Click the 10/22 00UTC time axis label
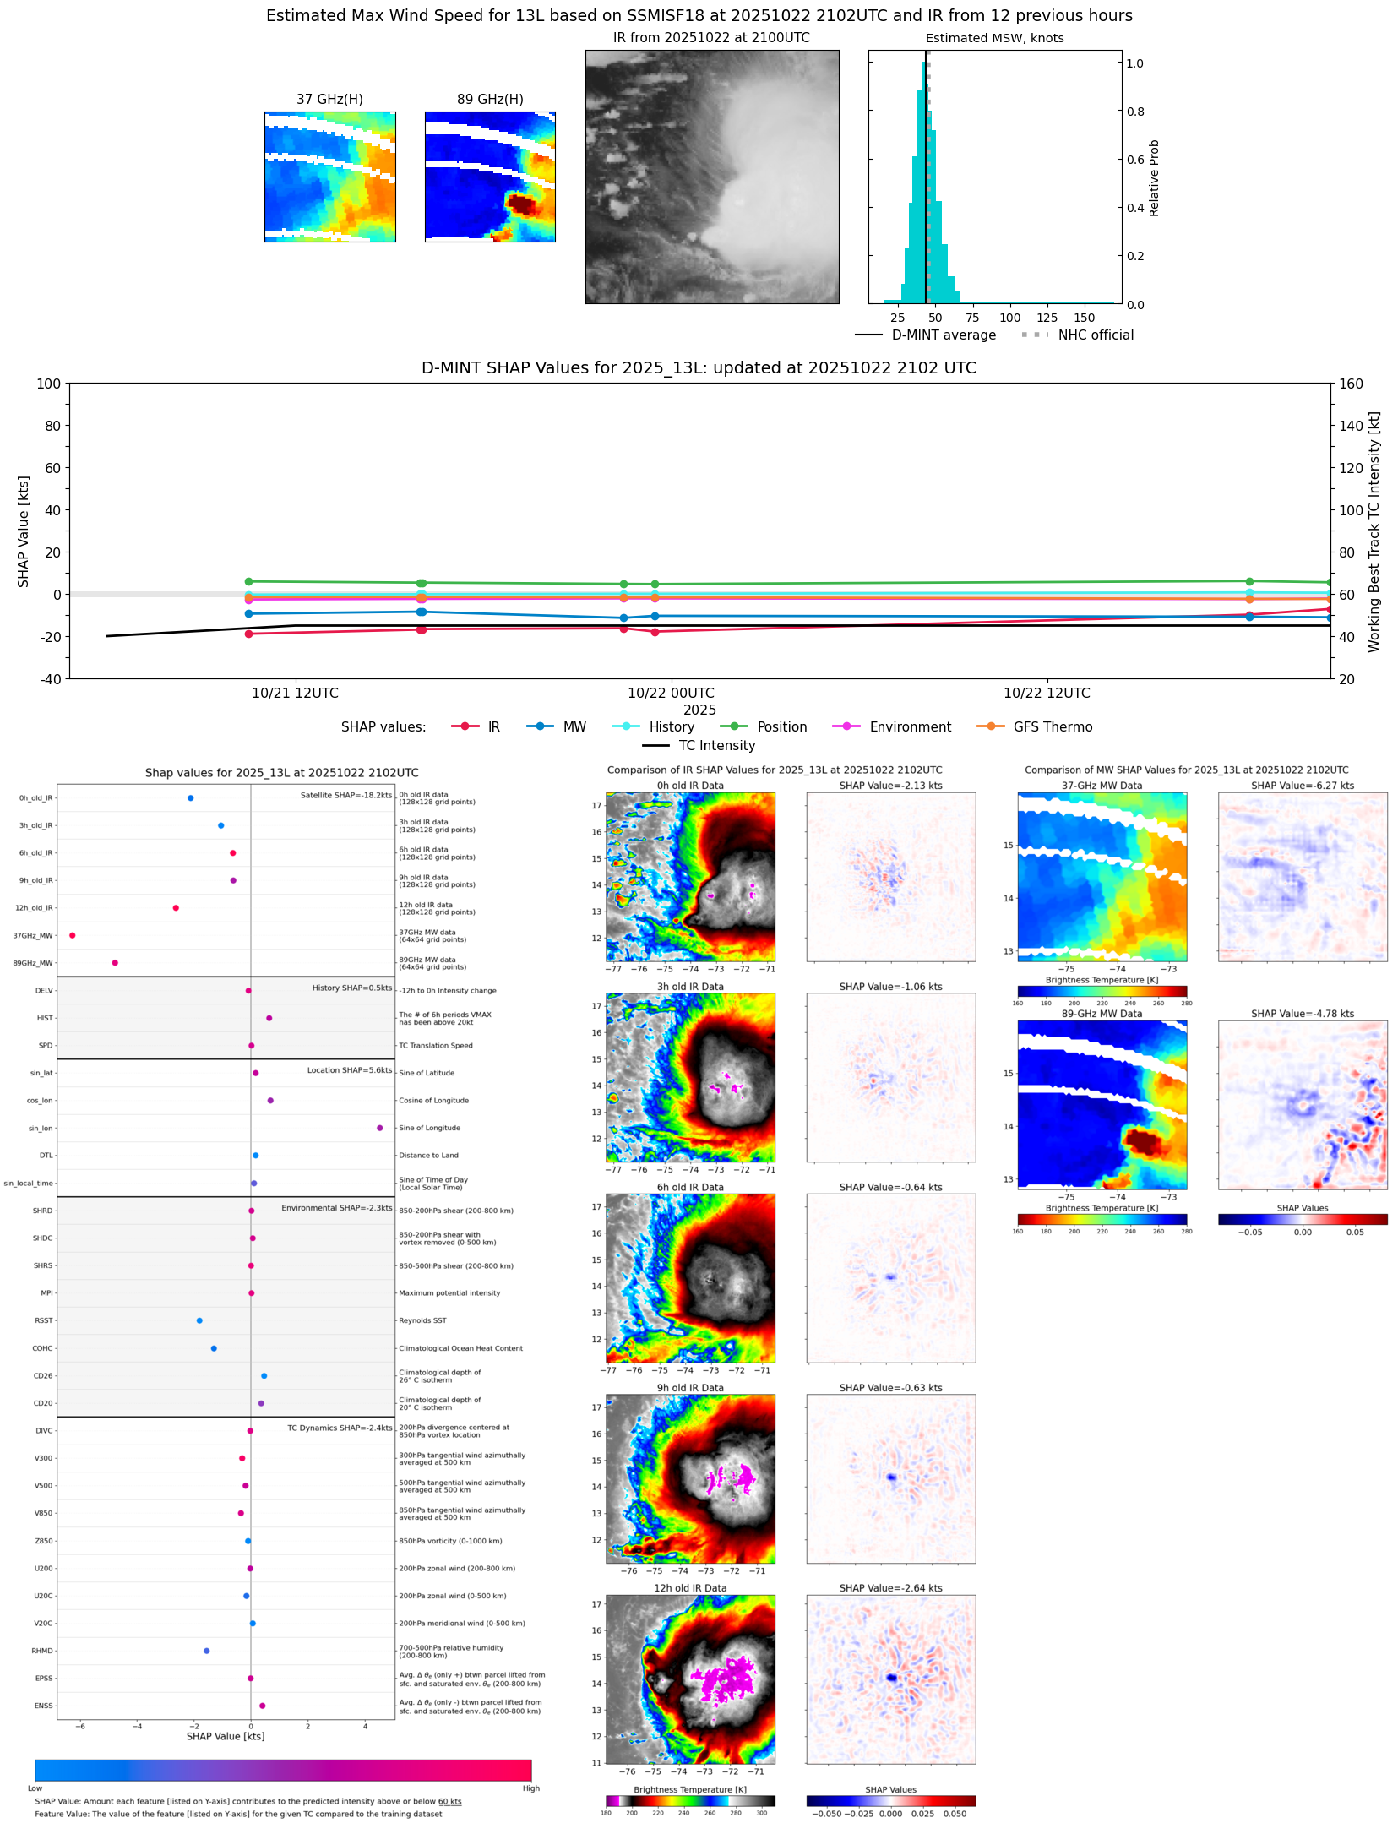 coord(671,693)
